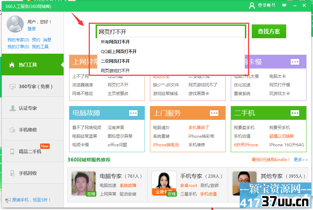Click 看不了网络视频 link
Screen dimensions: 313x210
point(87,127)
